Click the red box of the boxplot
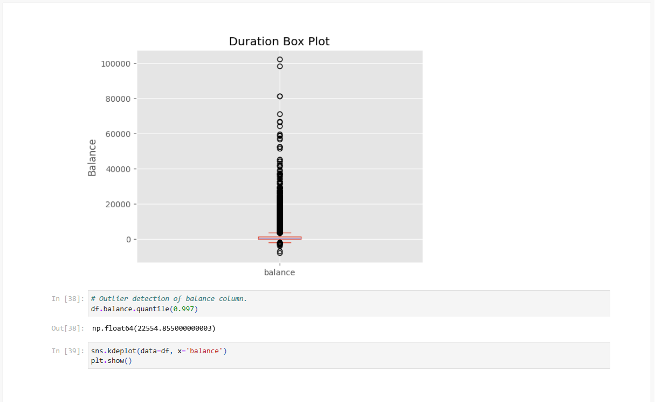Screen dimensions: 655x406 pos(280,238)
